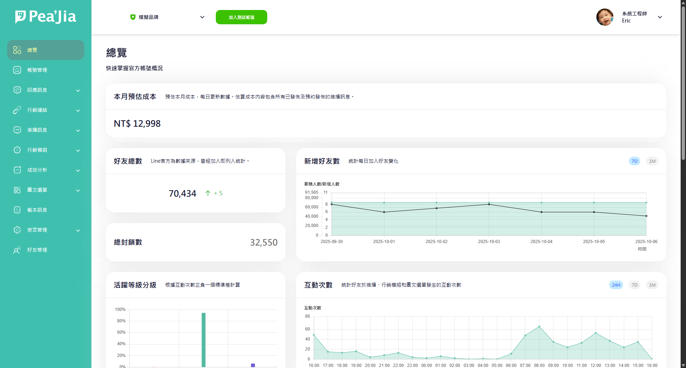The image size is (686, 368).
Task: Open the Eric user account dropdown
Action: click(660, 17)
